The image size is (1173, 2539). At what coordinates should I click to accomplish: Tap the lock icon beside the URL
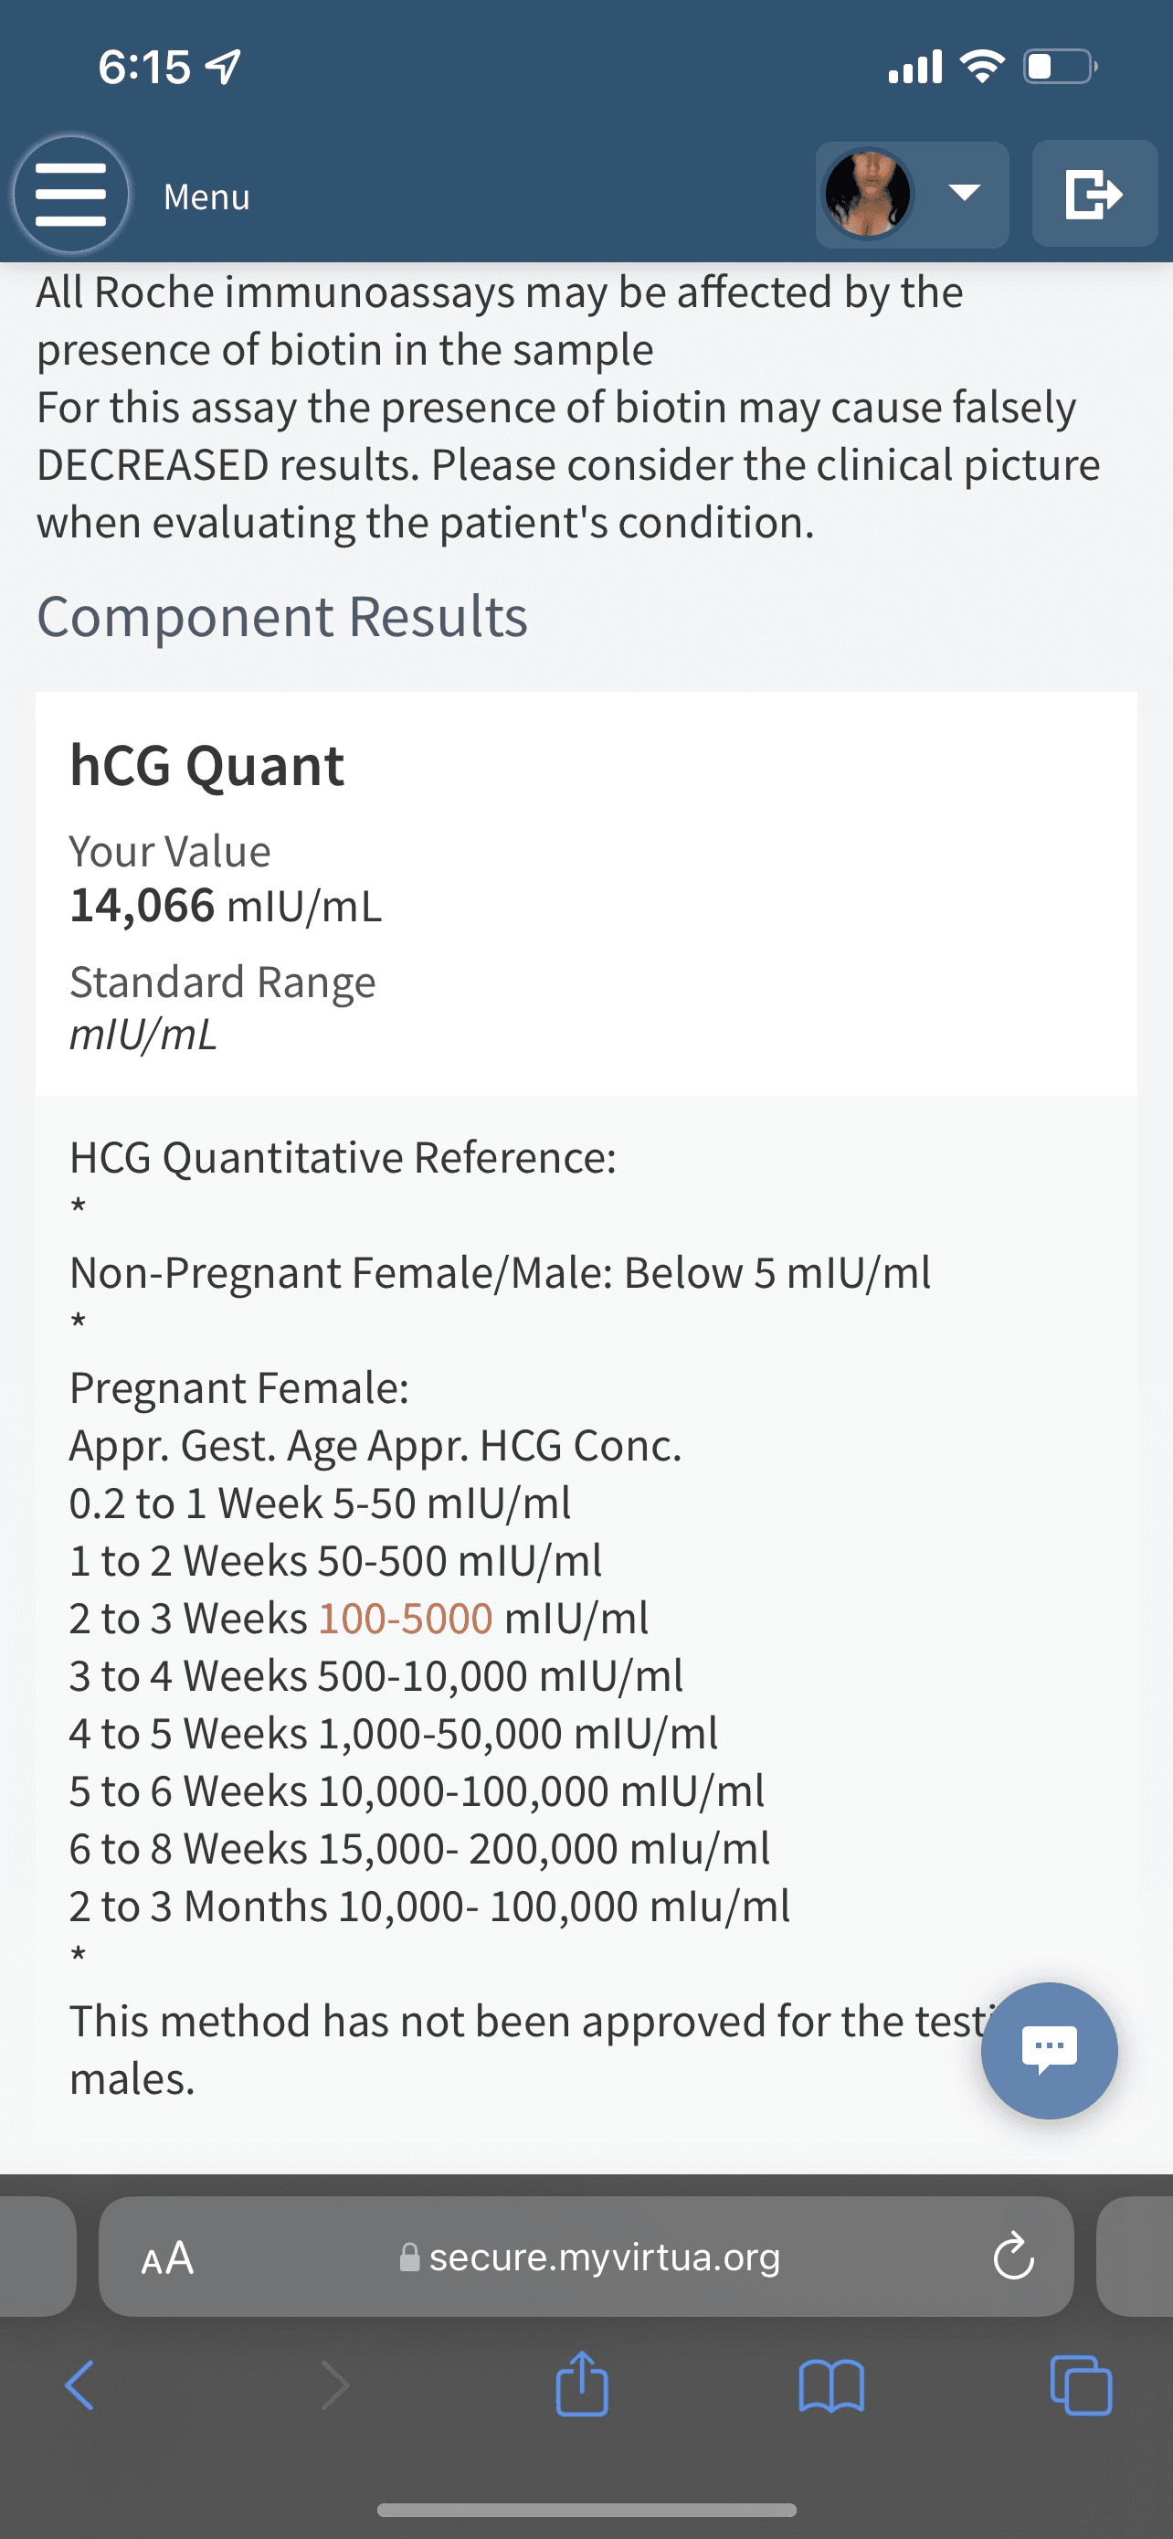409,2257
